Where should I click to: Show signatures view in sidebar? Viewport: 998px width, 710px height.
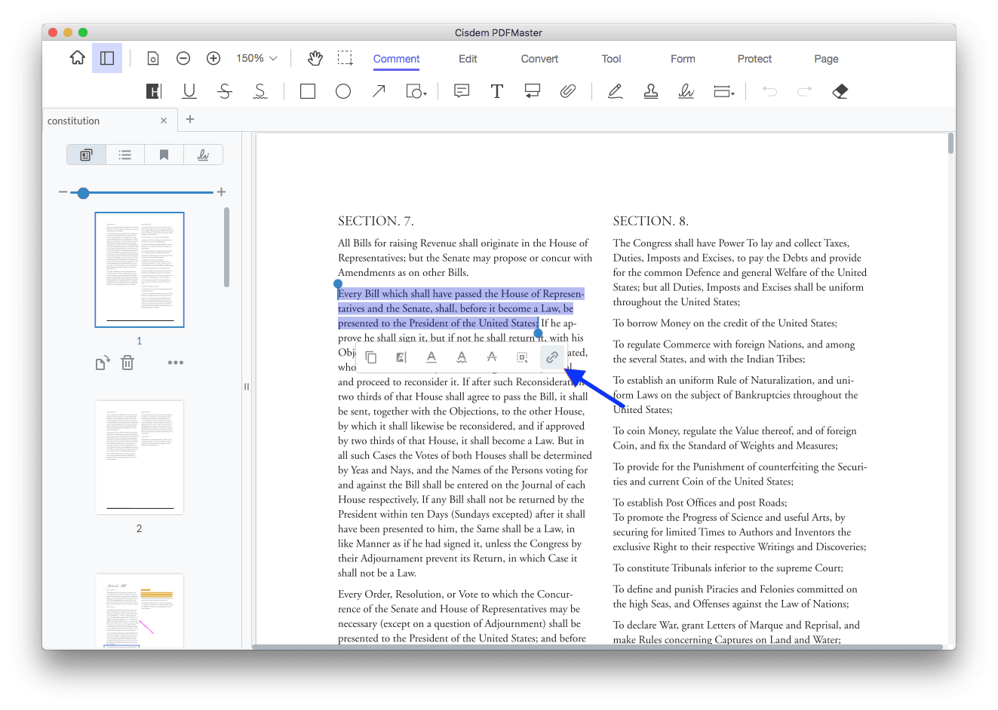203,155
